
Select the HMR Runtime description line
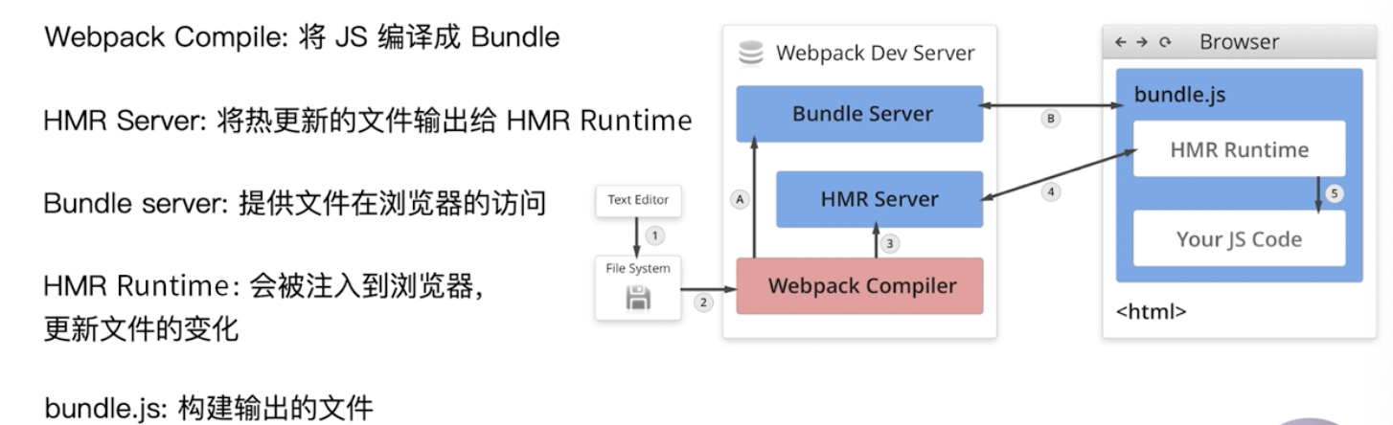[x=263, y=286]
